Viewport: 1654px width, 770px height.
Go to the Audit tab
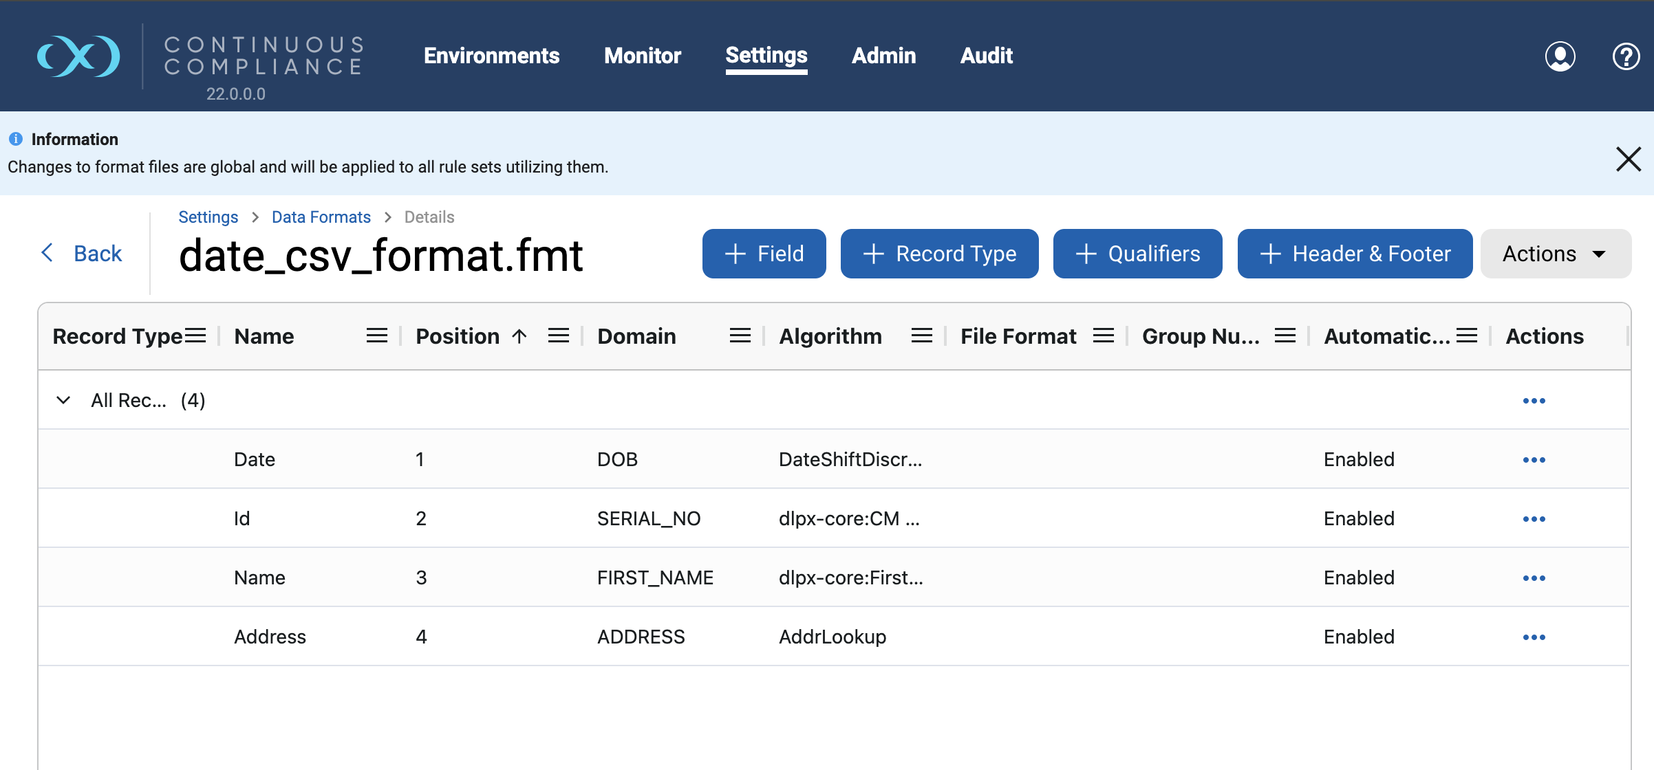(x=986, y=56)
